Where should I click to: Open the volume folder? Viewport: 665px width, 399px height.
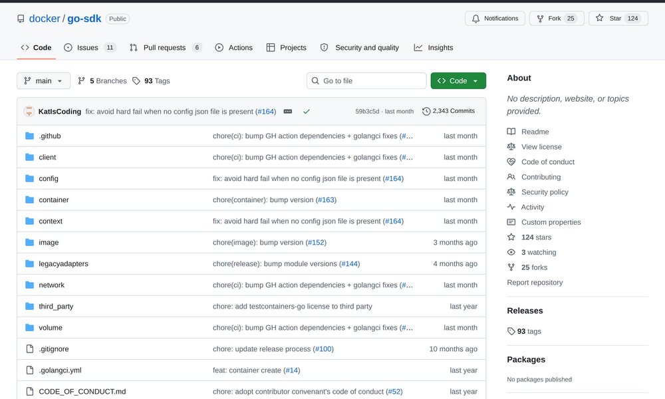(x=51, y=327)
